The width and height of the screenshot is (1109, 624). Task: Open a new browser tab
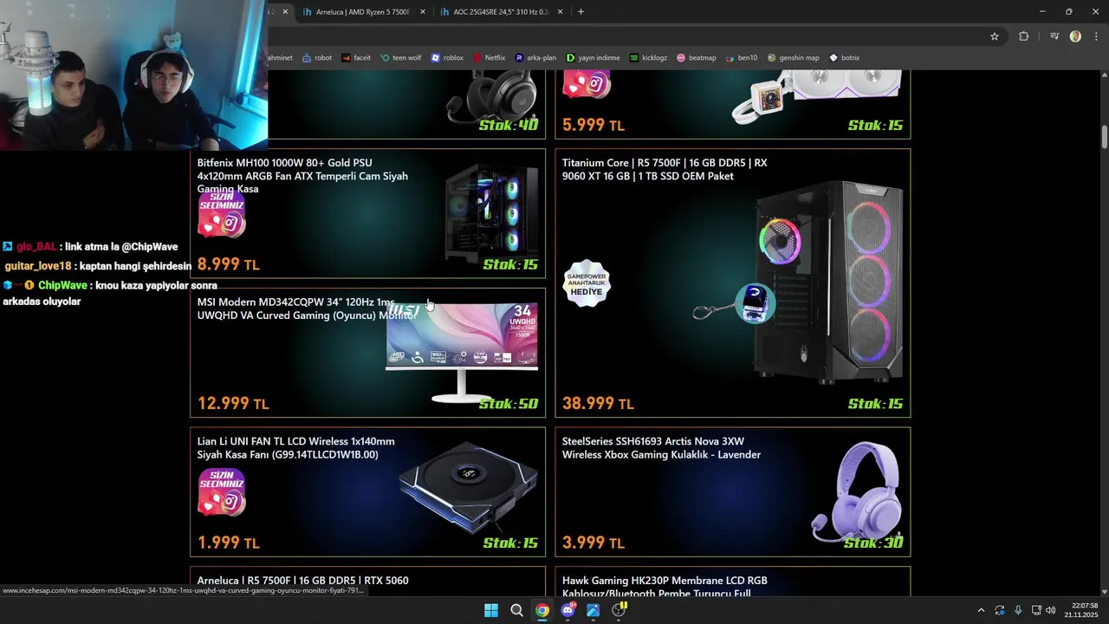pyautogui.click(x=580, y=12)
